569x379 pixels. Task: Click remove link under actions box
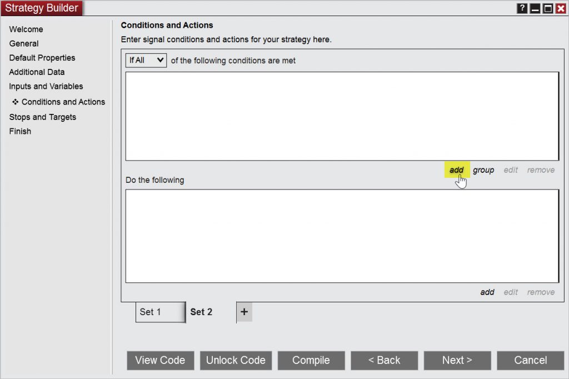[x=541, y=292]
